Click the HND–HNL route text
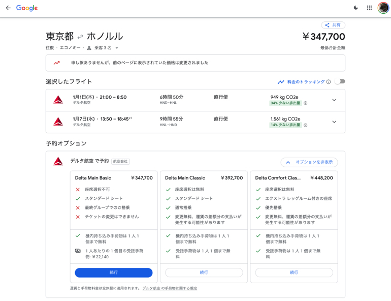 click(168, 103)
